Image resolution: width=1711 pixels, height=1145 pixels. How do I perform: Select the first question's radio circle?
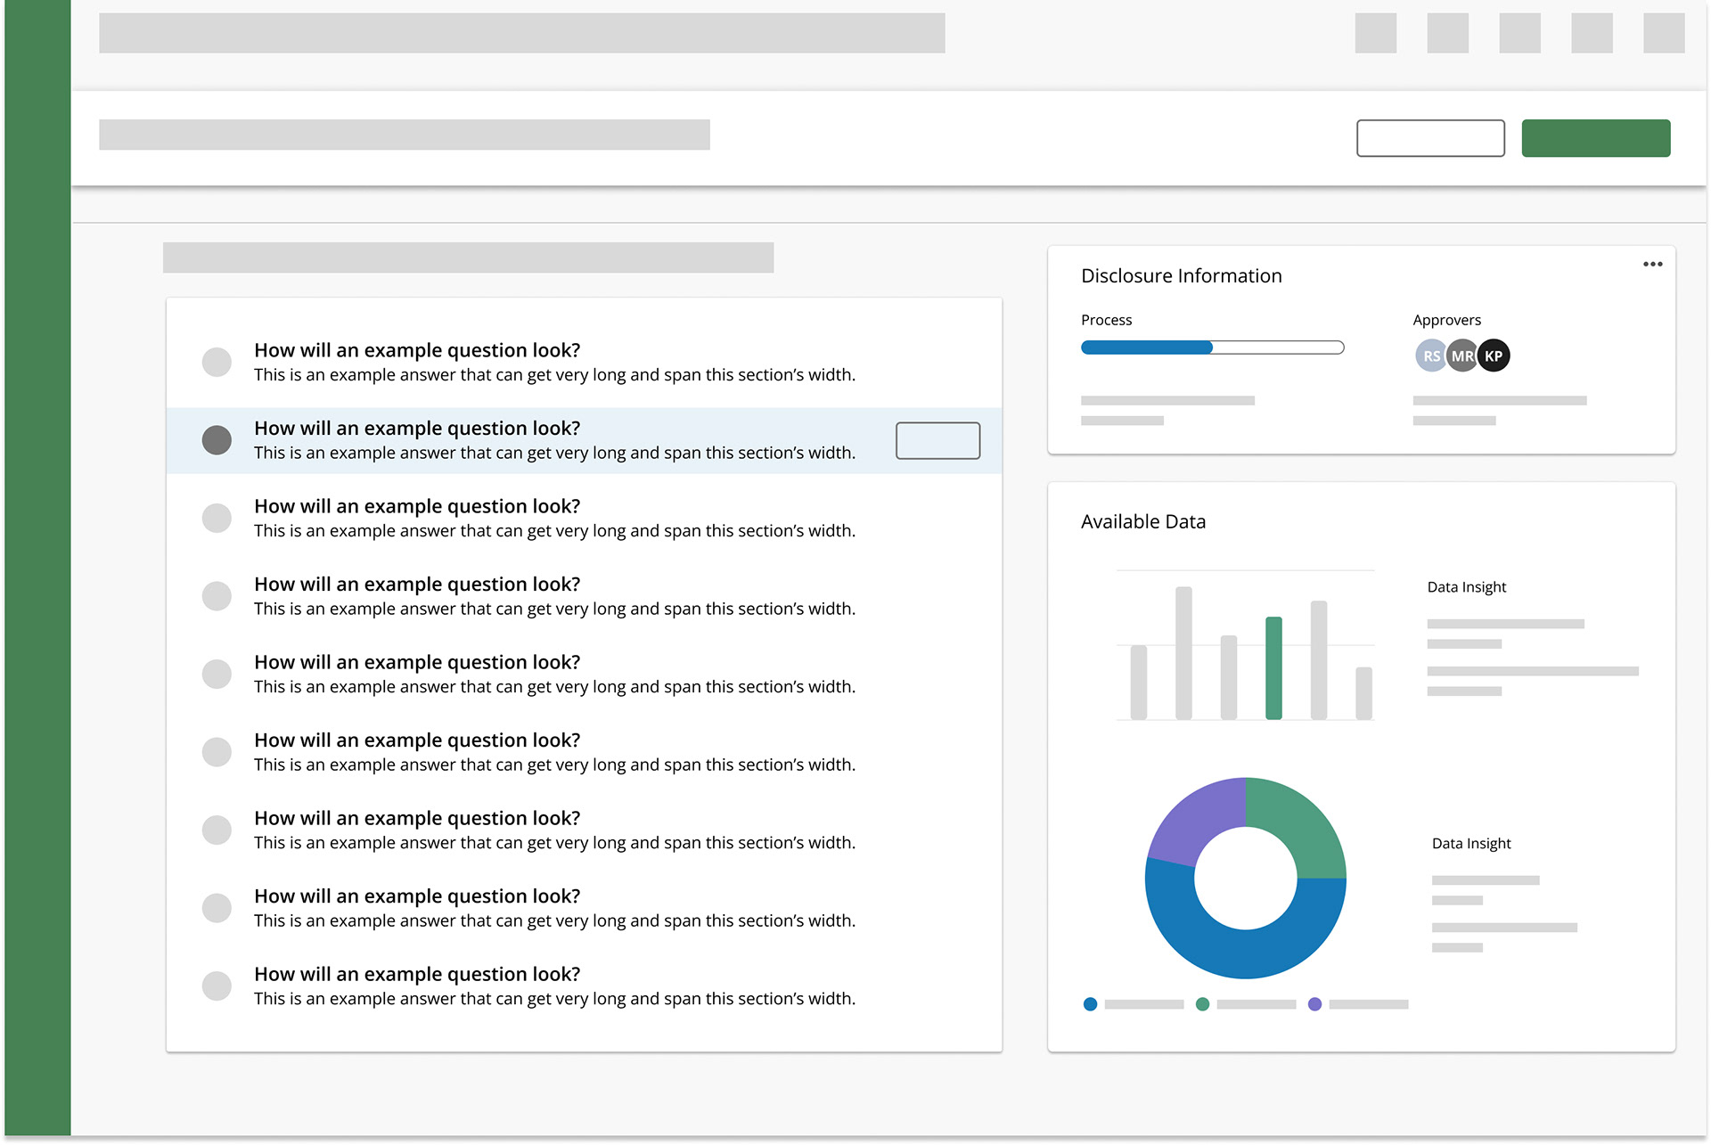pyautogui.click(x=217, y=362)
